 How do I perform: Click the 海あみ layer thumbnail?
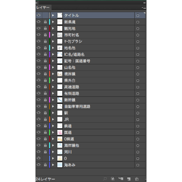coord(60,165)
